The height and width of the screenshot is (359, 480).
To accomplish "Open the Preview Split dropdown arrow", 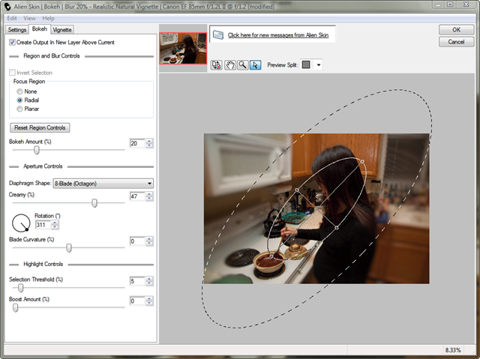I will click(319, 65).
